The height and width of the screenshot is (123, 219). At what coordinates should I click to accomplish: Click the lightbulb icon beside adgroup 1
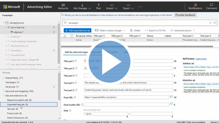tap(54, 32)
